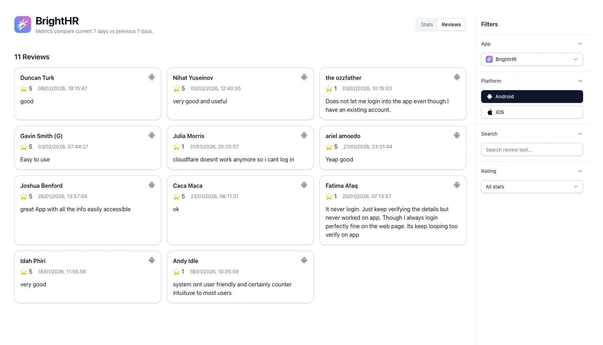Open the All stars rating dropdown
The height and width of the screenshot is (345, 603).
tap(532, 187)
